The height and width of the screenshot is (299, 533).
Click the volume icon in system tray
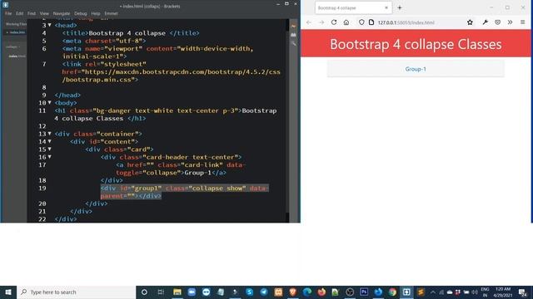coord(475,292)
